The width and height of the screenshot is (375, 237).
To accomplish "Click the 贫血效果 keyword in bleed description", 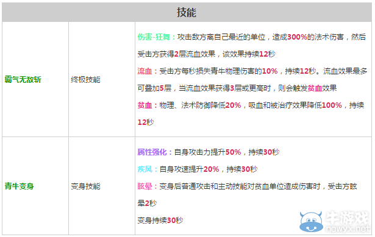I will [322, 88].
